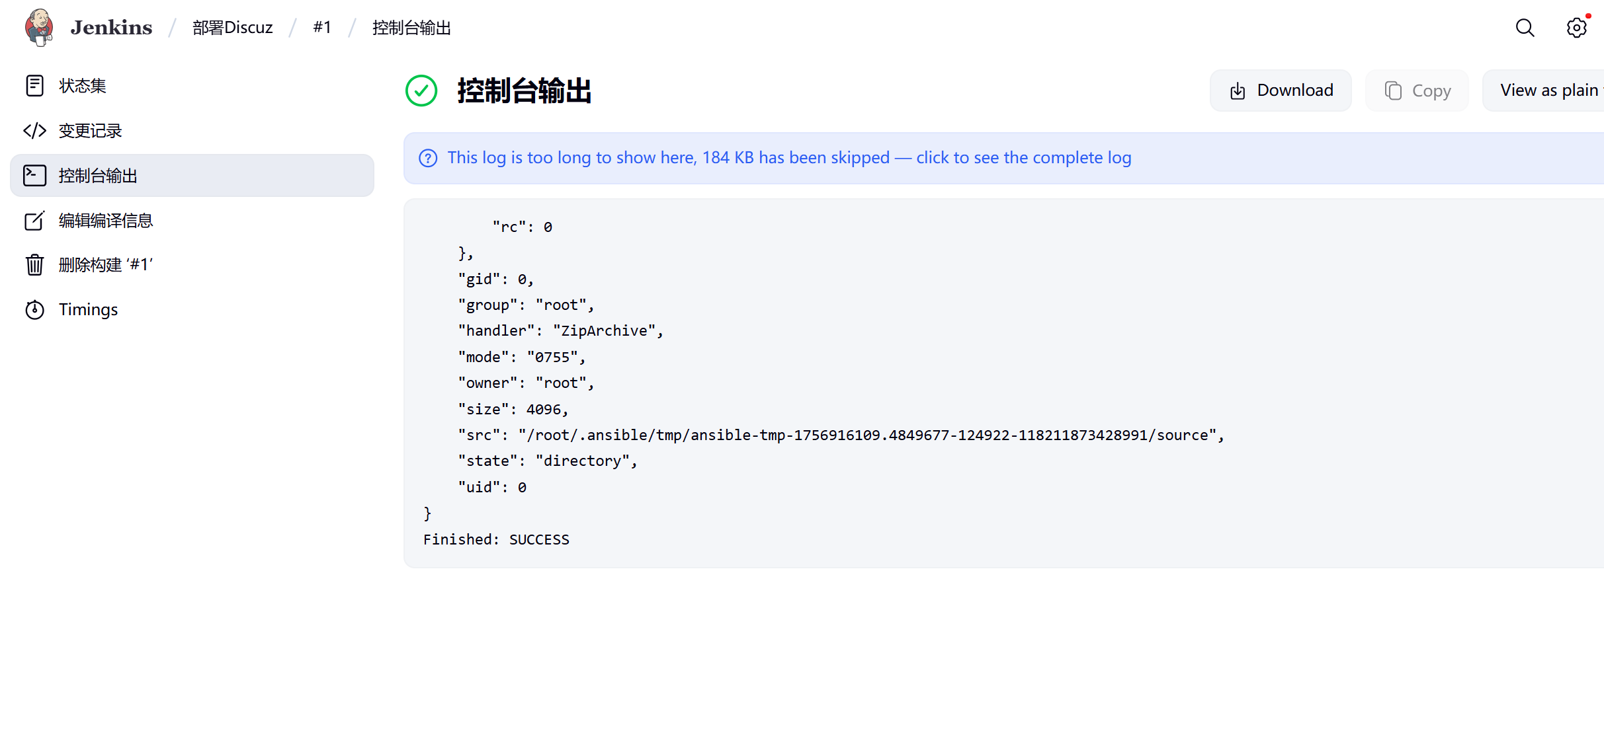Click the 控制台输出 terminal icon
The height and width of the screenshot is (752, 1604).
[34, 176]
